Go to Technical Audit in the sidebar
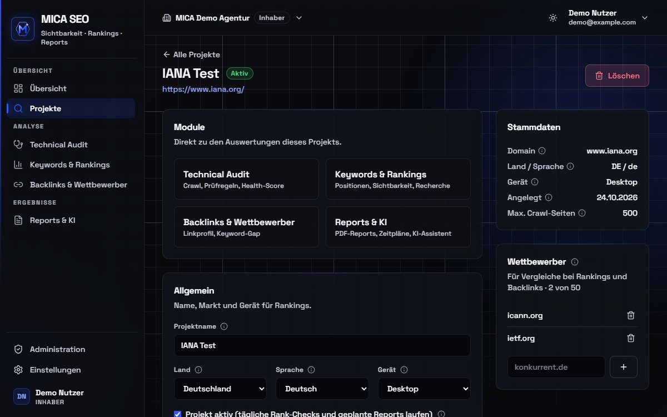The height and width of the screenshot is (417, 667). pos(71,145)
